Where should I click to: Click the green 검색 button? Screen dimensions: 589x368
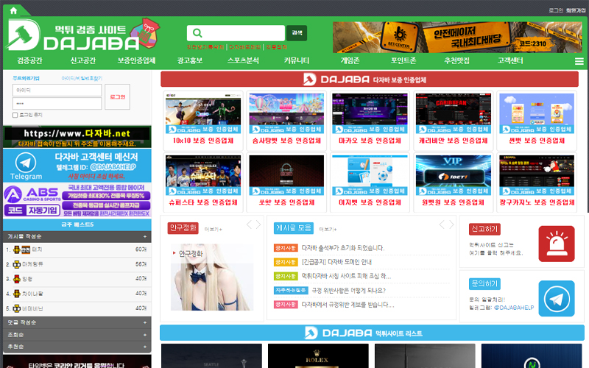(x=297, y=33)
